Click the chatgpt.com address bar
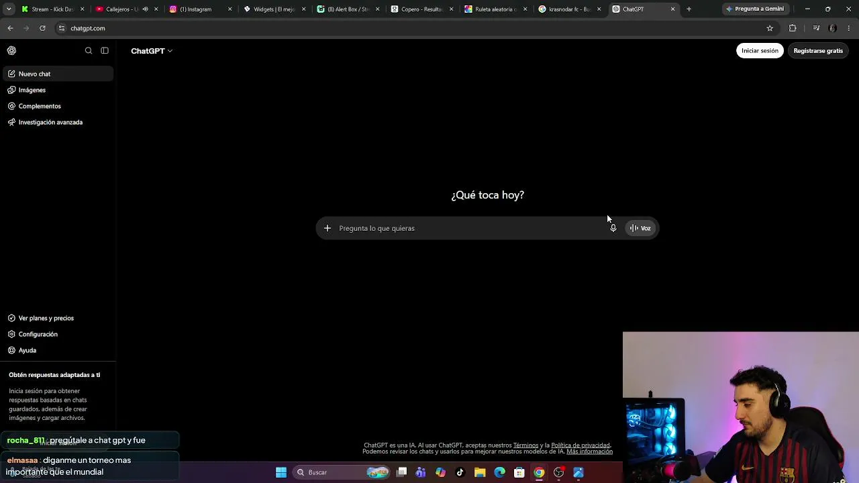The width and height of the screenshot is (859, 483). pyautogui.click(x=409, y=28)
